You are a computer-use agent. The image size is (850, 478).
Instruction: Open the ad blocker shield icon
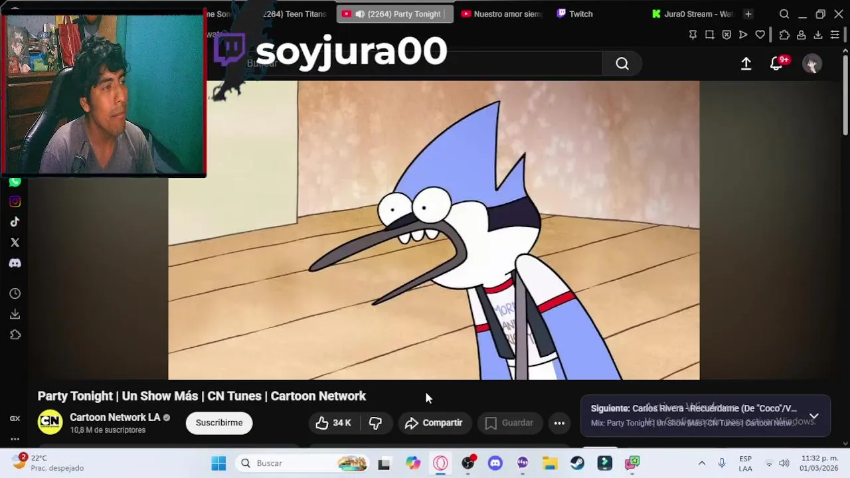pos(726,35)
